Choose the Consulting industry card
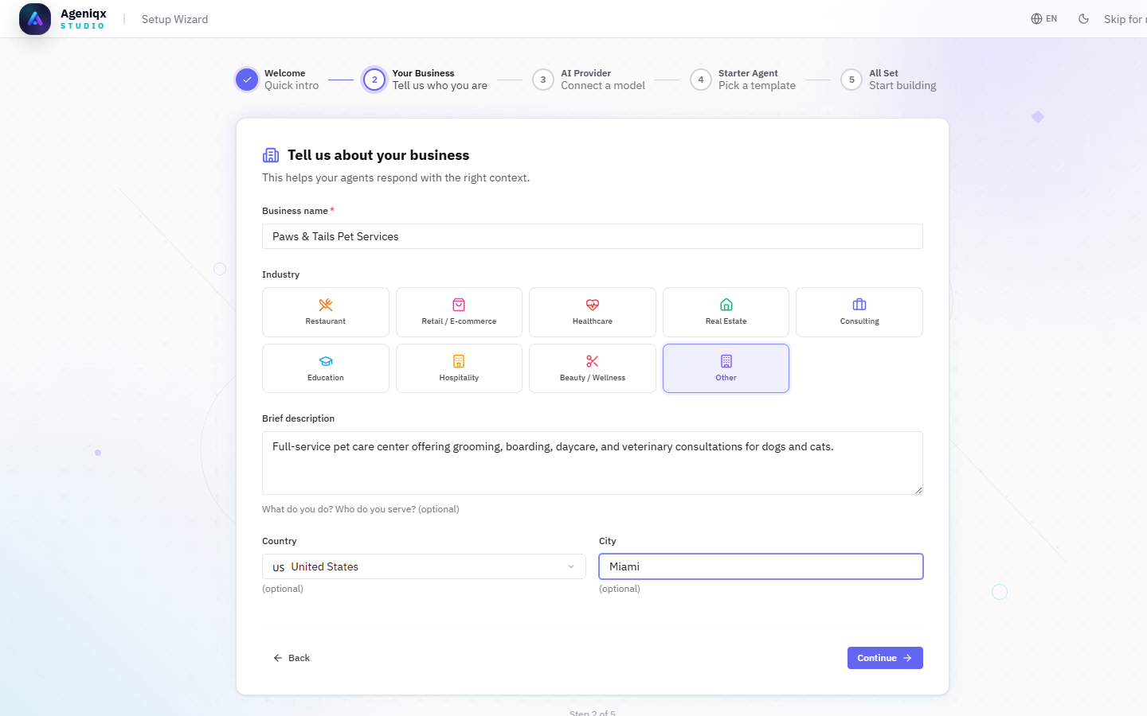Viewport: 1147px width, 716px height. (x=859, y=312)
